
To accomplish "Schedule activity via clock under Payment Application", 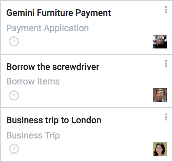I will 14,42.
